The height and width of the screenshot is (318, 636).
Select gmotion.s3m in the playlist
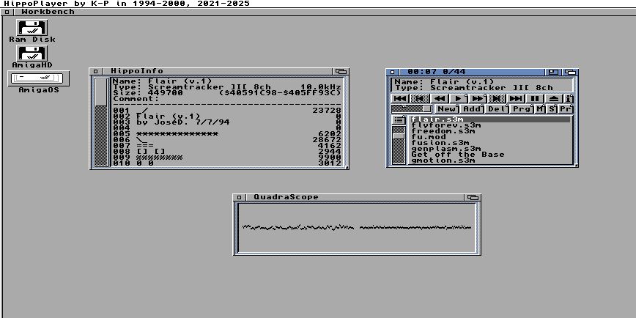point(489,160)
